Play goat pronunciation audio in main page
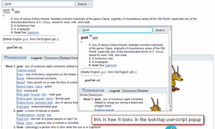This screenshot has width=215, height=129. coord(13,10)
